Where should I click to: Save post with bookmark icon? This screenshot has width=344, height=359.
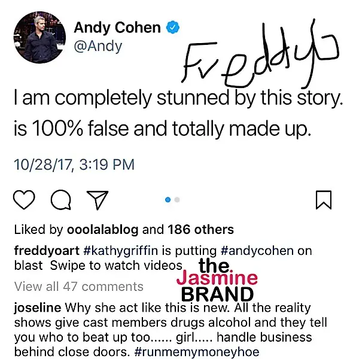324,200
